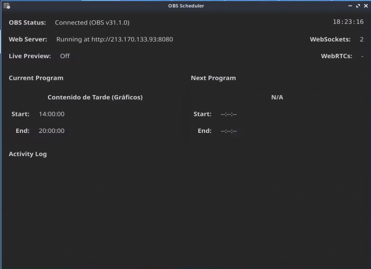371x269 pixels.
Task: Click the Live Preview Off value
Action: click(x=65, y=56)
